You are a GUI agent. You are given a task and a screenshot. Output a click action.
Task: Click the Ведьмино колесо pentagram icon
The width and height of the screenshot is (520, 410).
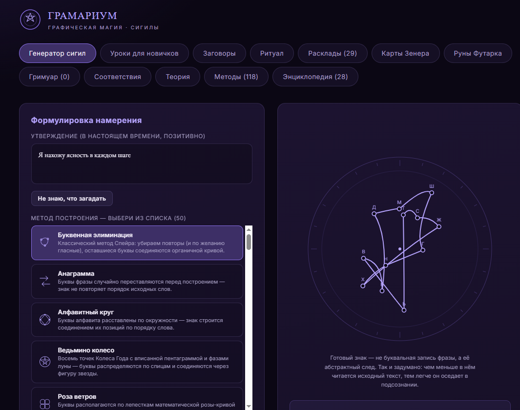(45, 361)
